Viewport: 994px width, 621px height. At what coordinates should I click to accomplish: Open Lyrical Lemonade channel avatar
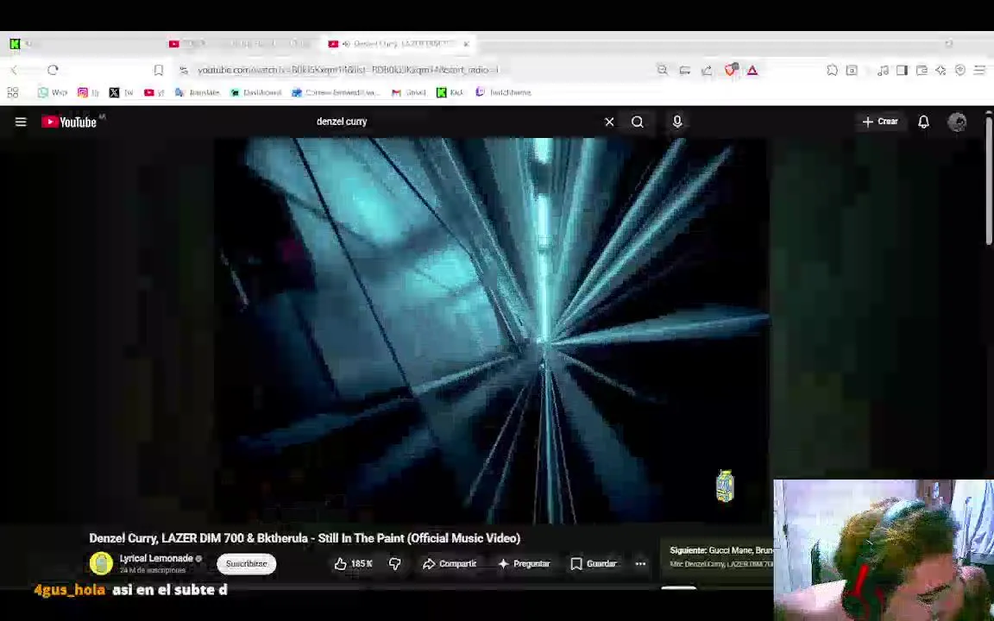coord(101,563)
